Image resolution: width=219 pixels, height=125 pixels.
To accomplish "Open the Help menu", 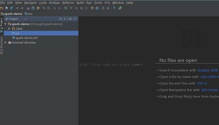I will 130,3.
